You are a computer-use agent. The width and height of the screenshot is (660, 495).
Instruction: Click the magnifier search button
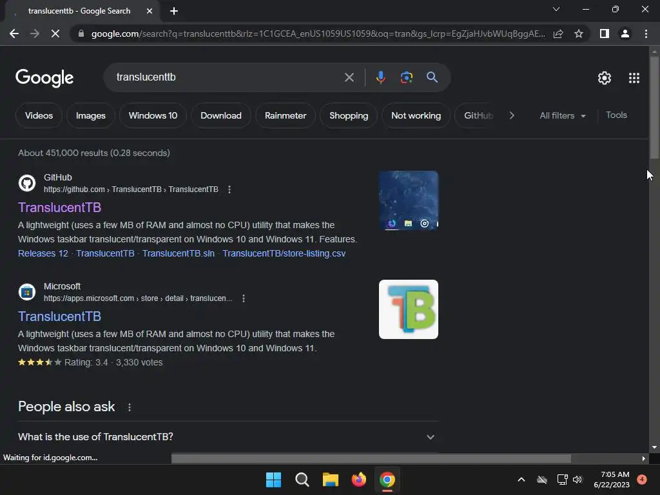[x=432, y=77]
